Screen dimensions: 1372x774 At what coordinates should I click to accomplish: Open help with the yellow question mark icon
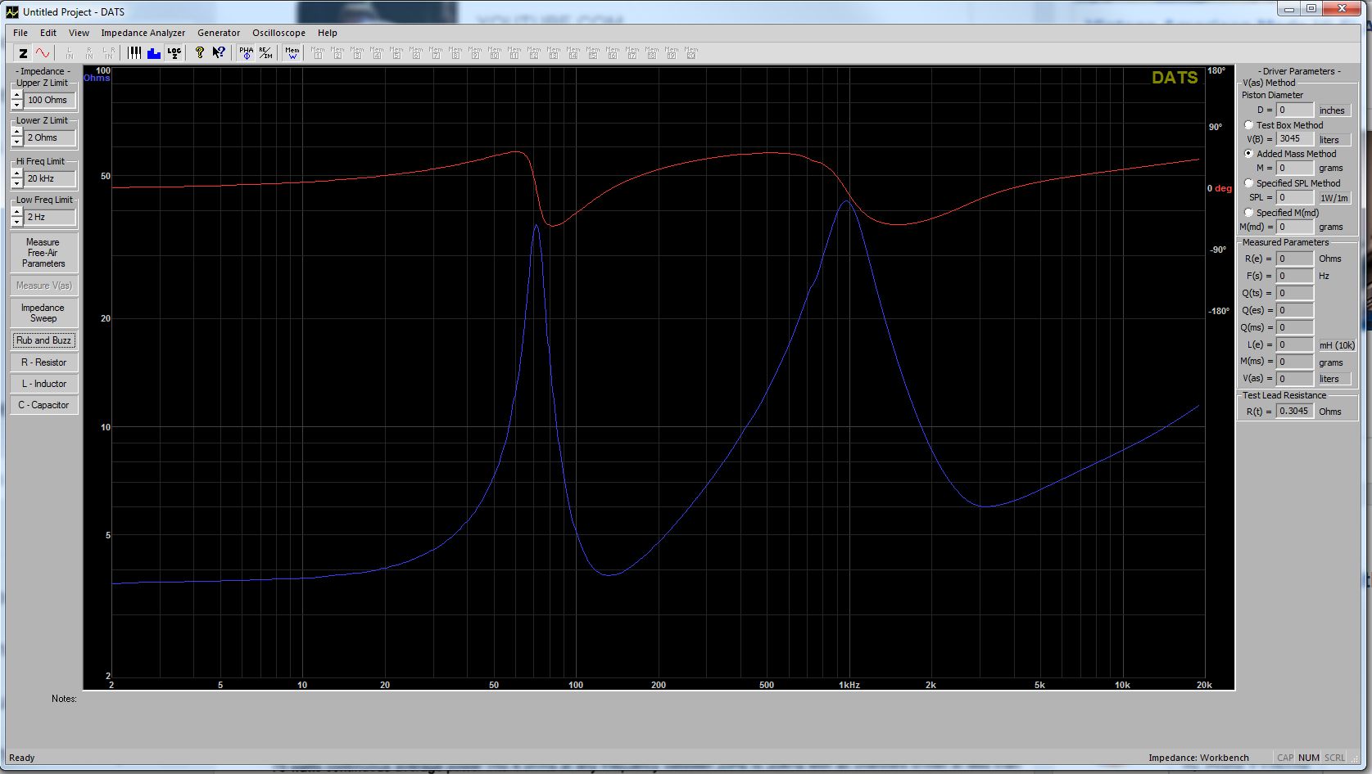click(199, 53)
